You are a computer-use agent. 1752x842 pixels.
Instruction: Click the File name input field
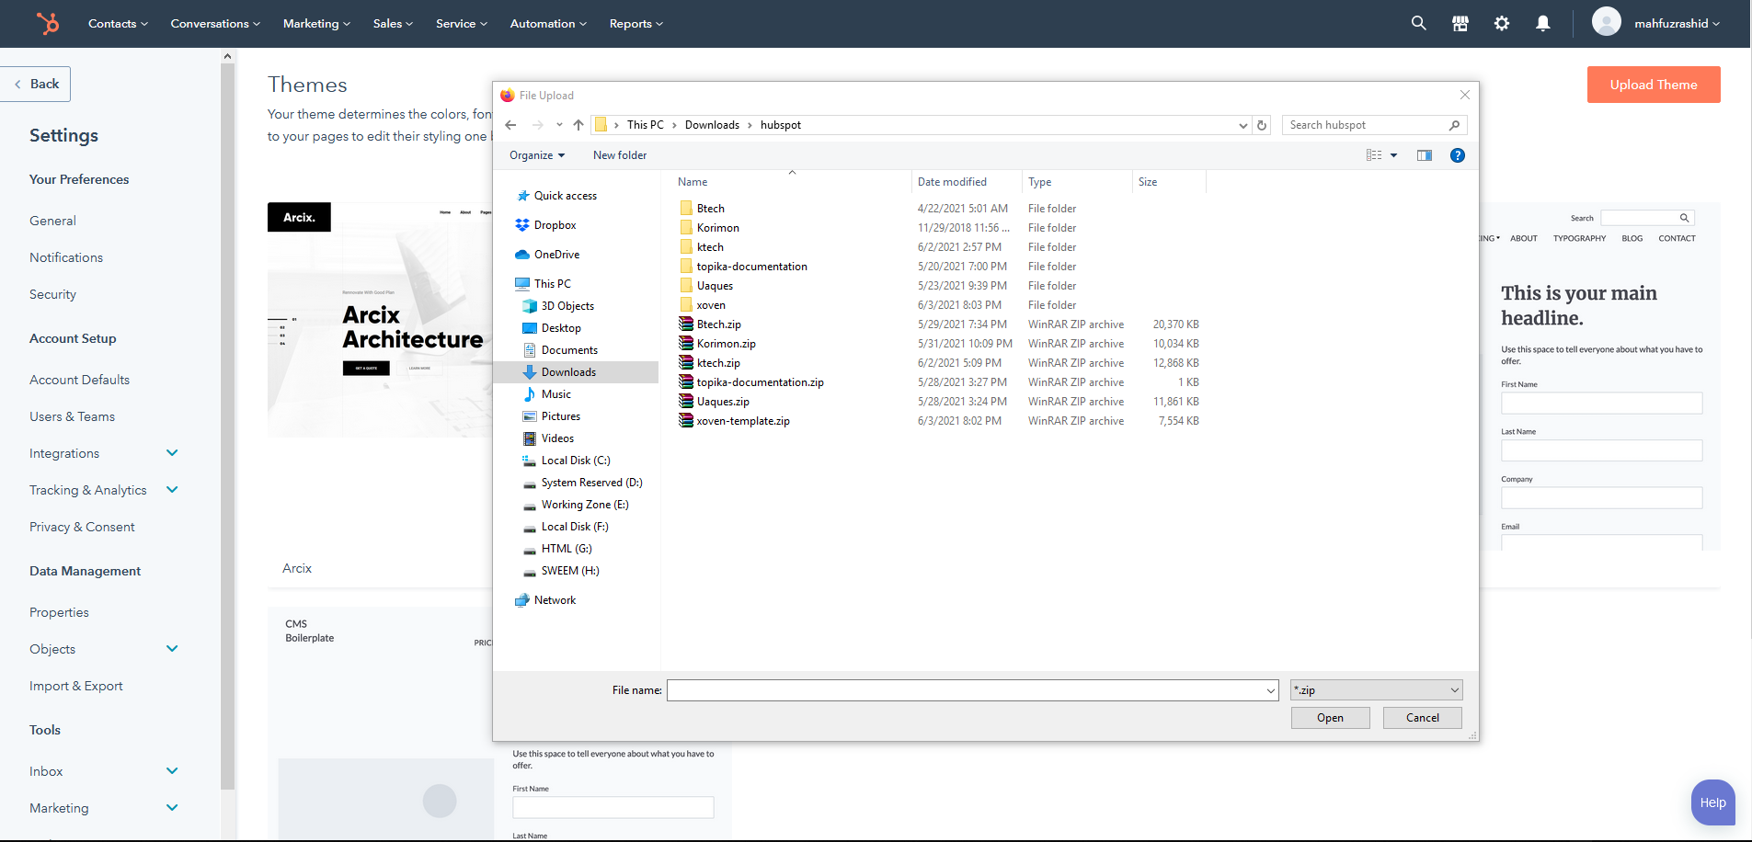pyautogui.click(x=966, y=690)
